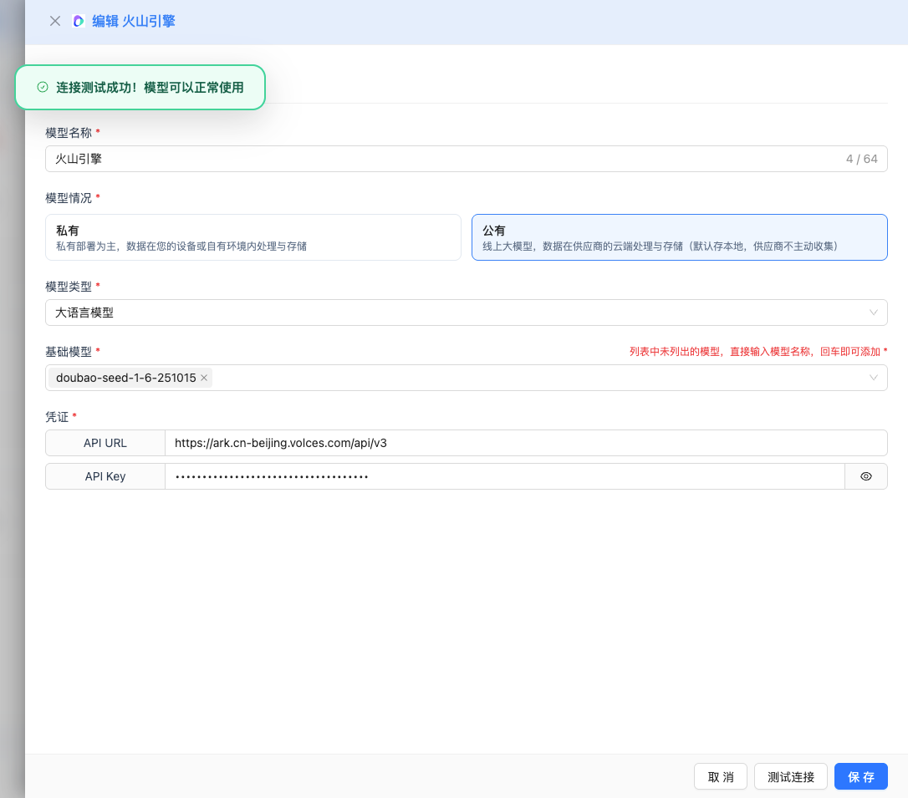This screenshot has height=798, width=908.
Task: Click into the API URL text field
Action: tap(525, 443)
